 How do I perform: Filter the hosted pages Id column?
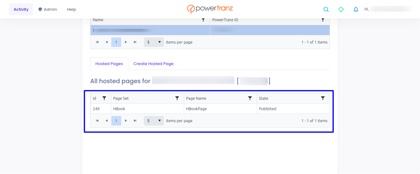pos(104,98)
